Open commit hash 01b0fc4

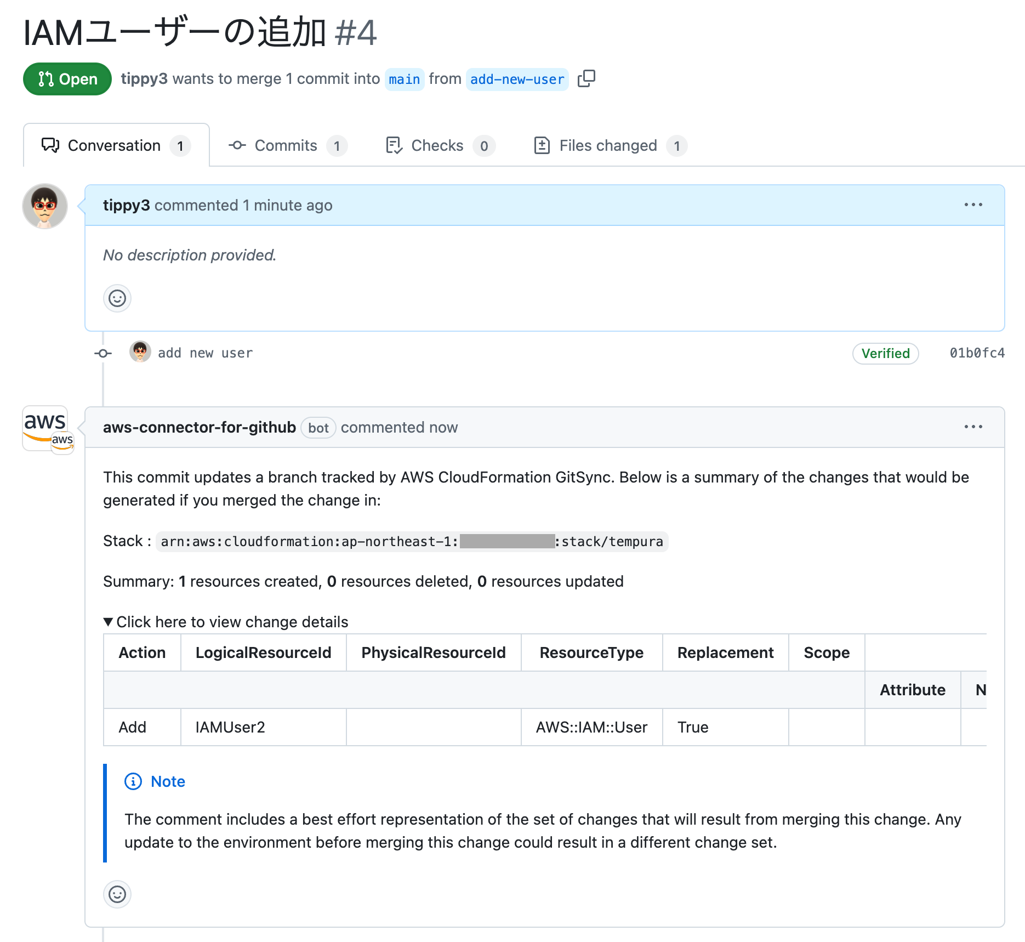coord(977,353)
